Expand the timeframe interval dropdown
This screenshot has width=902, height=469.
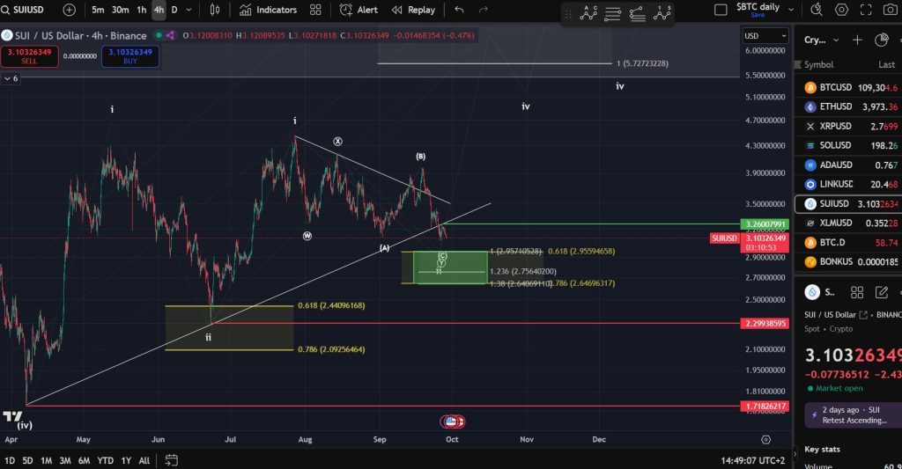(189, 10)
